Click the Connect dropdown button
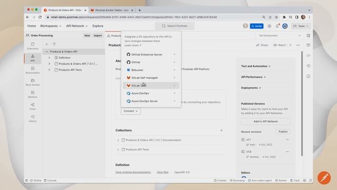Viewport: 337px width, 190px height. tap(131, 111)
